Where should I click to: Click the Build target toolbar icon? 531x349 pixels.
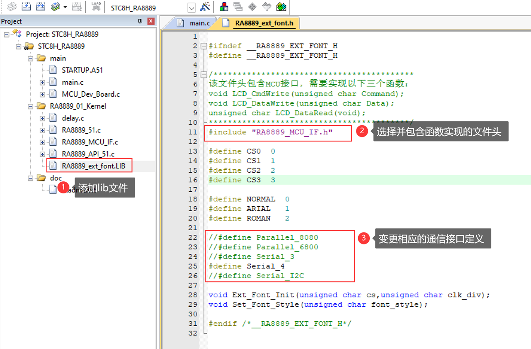pos(26,7)
